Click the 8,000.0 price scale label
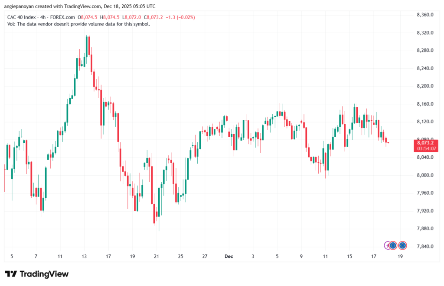444x286 pixels. [x=425, y=175]
